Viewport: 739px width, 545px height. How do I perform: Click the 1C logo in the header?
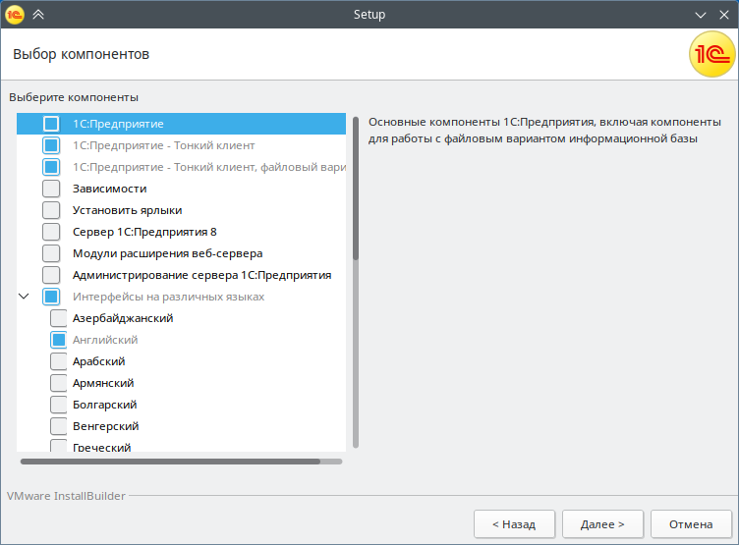point(711,54)
